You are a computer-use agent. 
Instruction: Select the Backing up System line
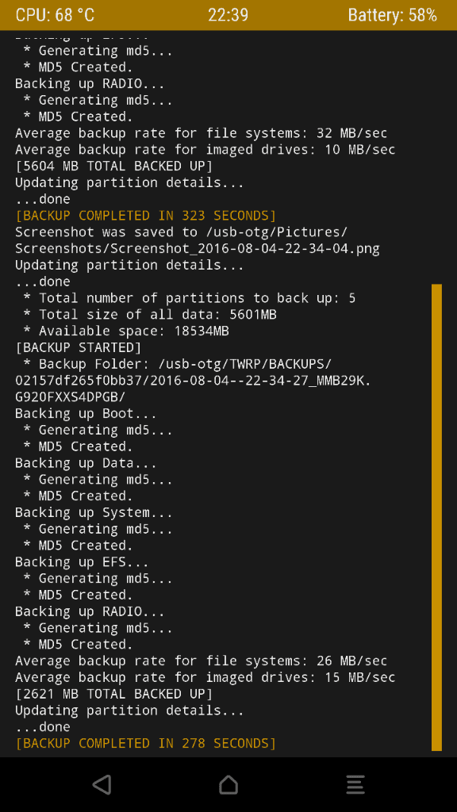coord(94,512)
